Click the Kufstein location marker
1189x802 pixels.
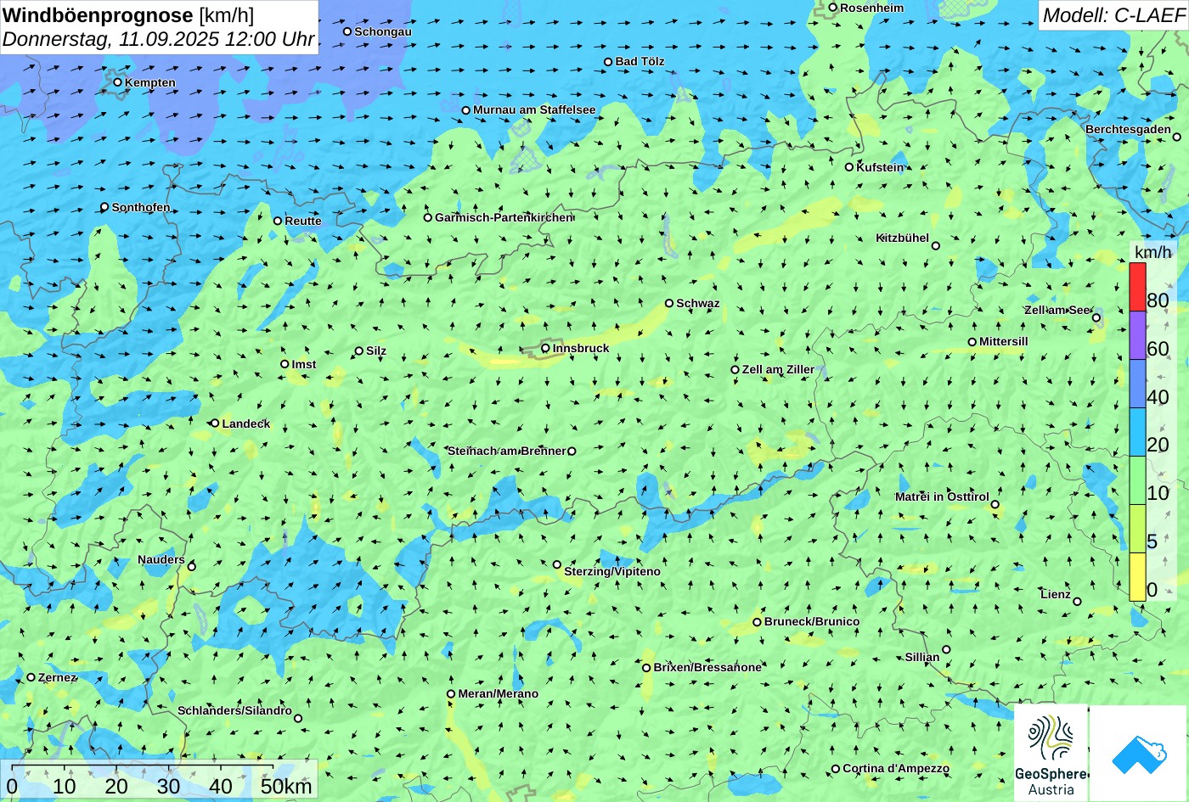(x=849, y=167)
